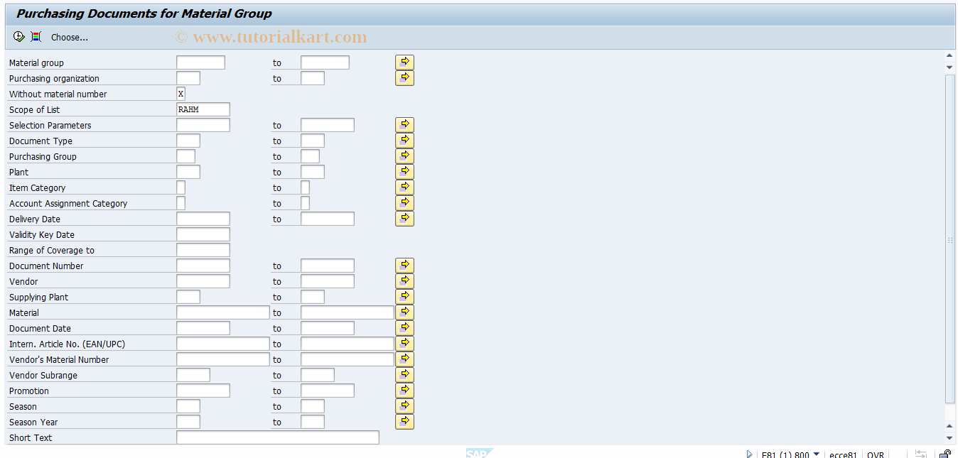
Task: Click the Choose... button
Action: (69, 37)
